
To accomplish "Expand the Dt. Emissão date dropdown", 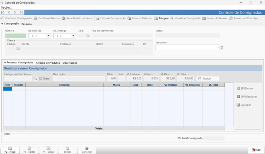I will coord(48,36).
